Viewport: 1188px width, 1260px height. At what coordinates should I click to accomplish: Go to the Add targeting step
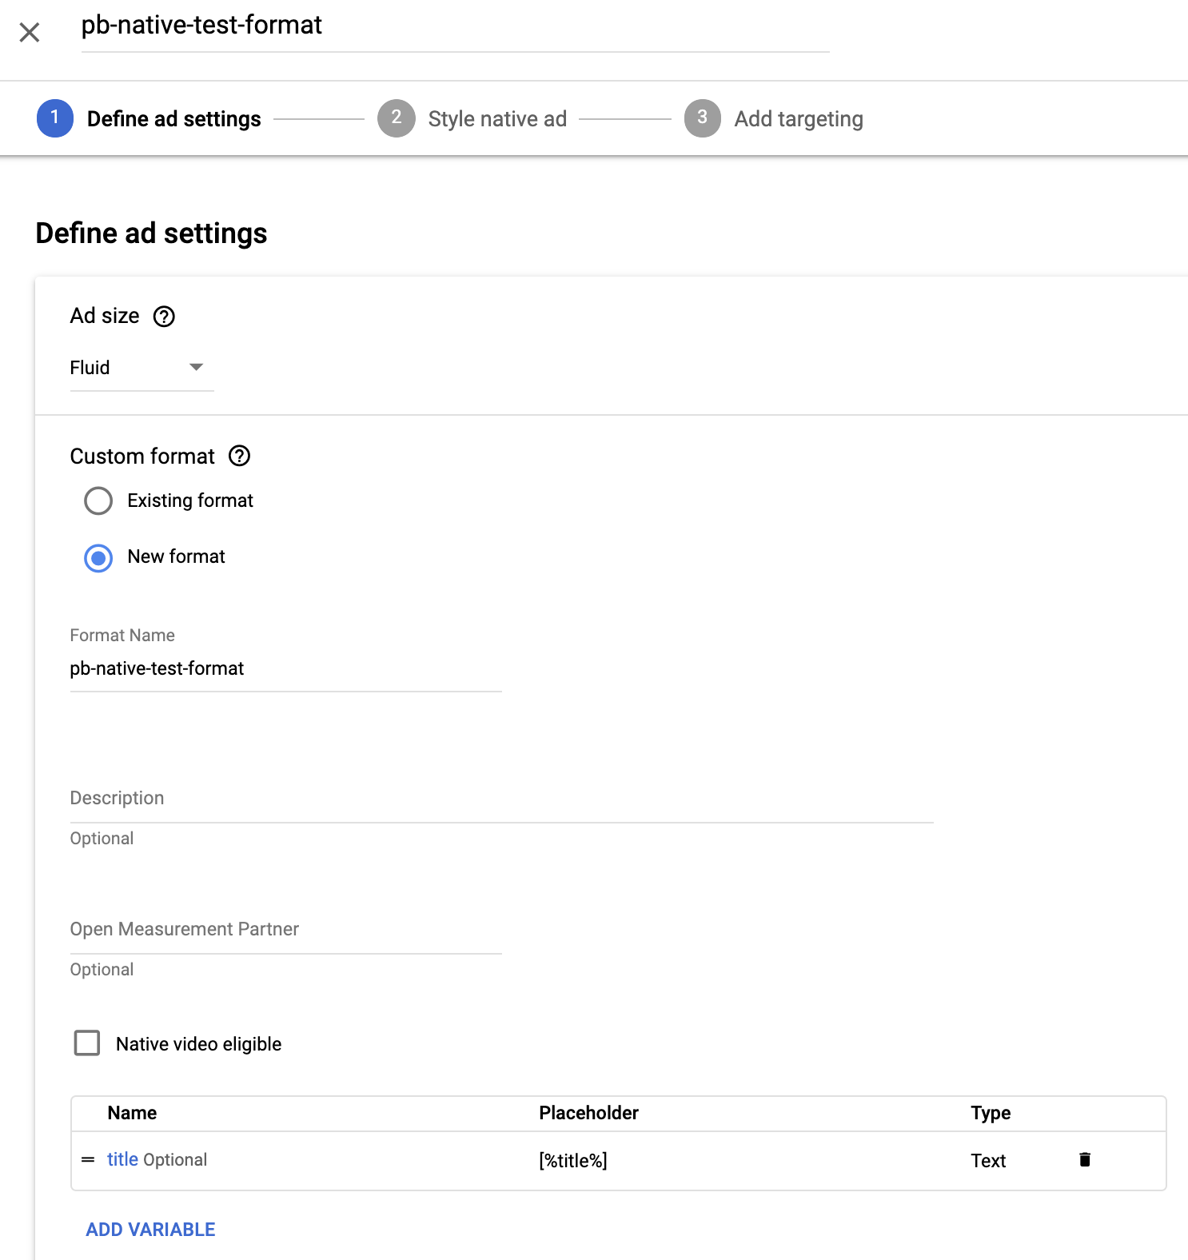pyautogui.click(x=798, y=119)
